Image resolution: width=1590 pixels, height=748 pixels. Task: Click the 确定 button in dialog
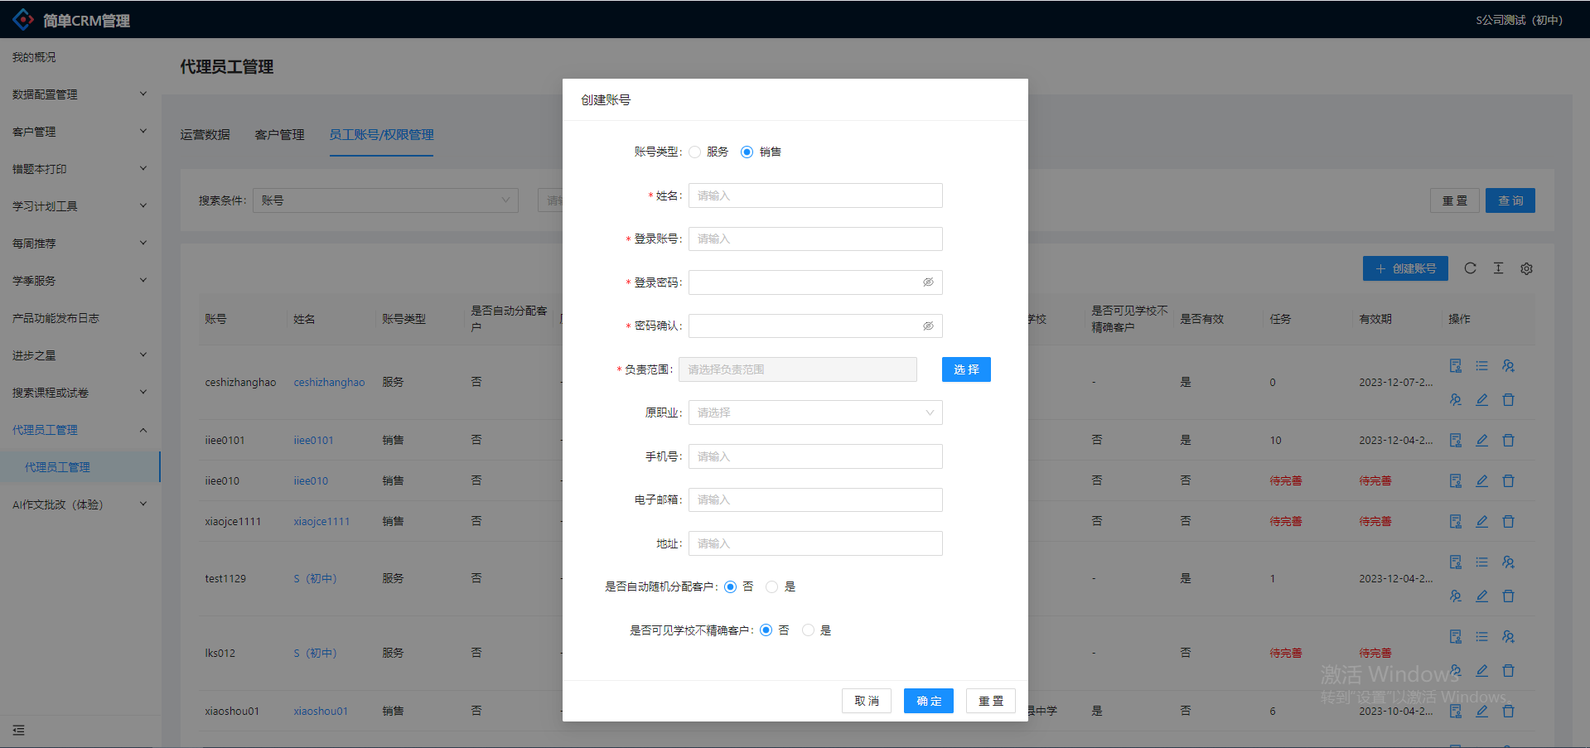click(x=928, y=701)
